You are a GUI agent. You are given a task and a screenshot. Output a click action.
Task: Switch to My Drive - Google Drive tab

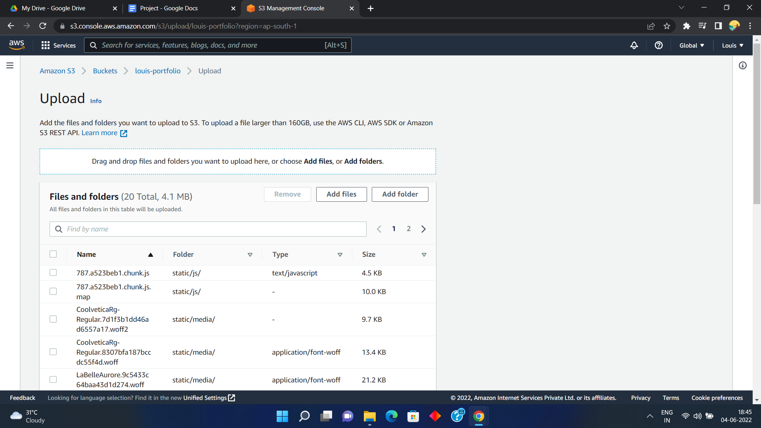pos(54,8)
